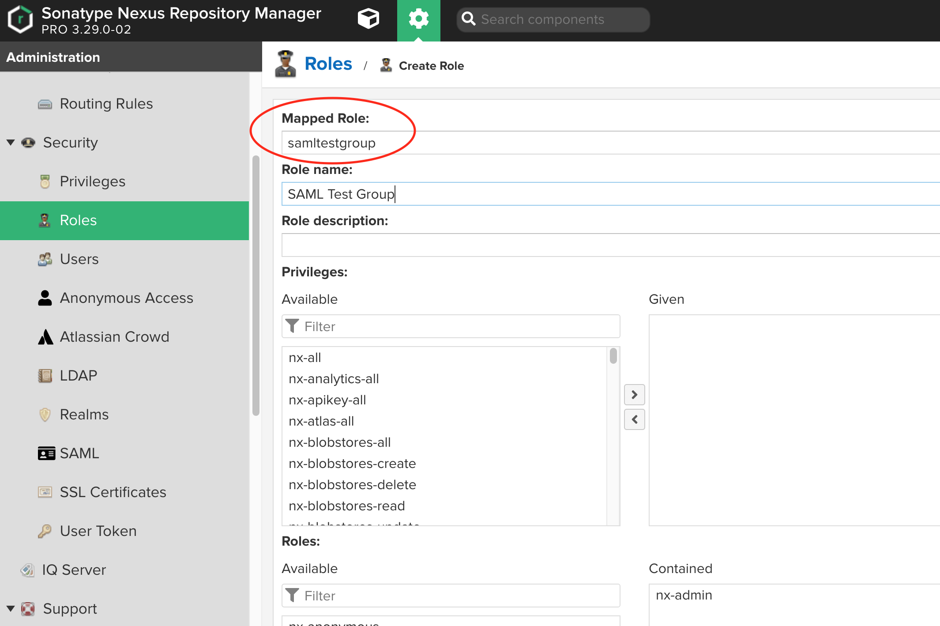Viewport: 940px width, 626px height.
Task: Click the Privileges medal icon
Action: [x=45, y=181]
